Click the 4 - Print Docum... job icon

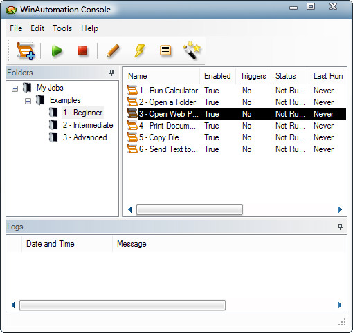[x=132, y=126]
